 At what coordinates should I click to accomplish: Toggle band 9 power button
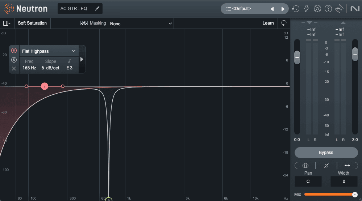pos(14,50)
